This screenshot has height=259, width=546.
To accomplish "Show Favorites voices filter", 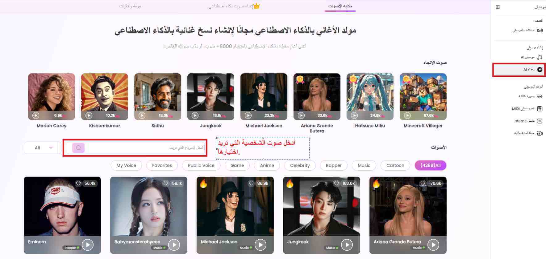I will [x=162, y=165].
